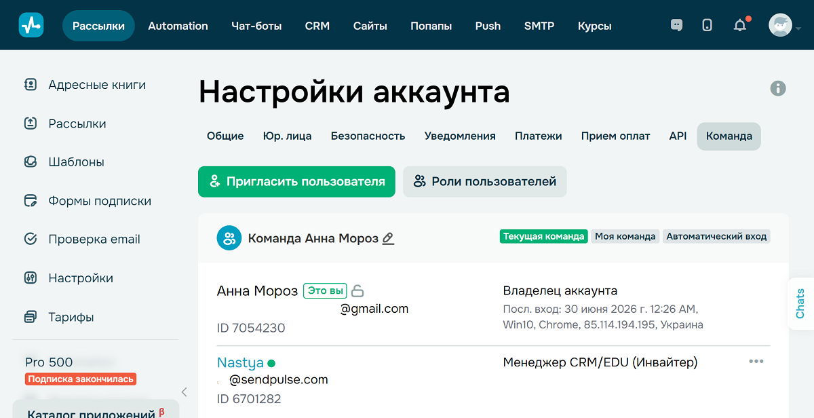Open the Сайты top menu
This screenshot has width=814, height=418.
point(370,26)
